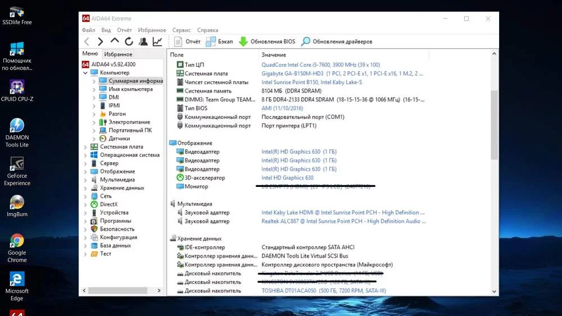Open Gigabyte GA-B150M-HD3 link

click(x=342, y=74)
